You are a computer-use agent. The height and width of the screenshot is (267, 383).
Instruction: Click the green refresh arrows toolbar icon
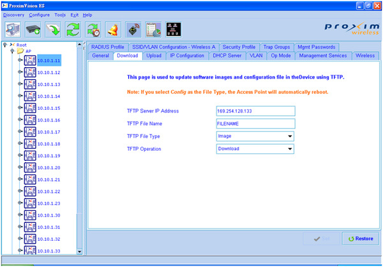point(73,29)
